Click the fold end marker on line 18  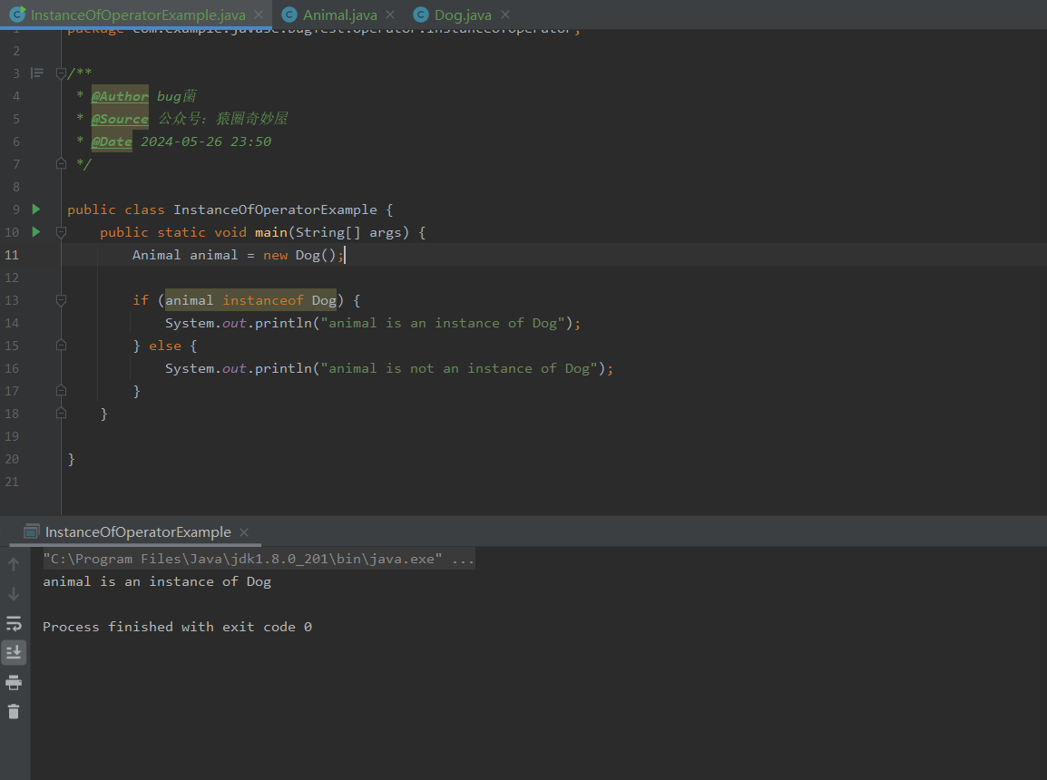tap(61, 413)
